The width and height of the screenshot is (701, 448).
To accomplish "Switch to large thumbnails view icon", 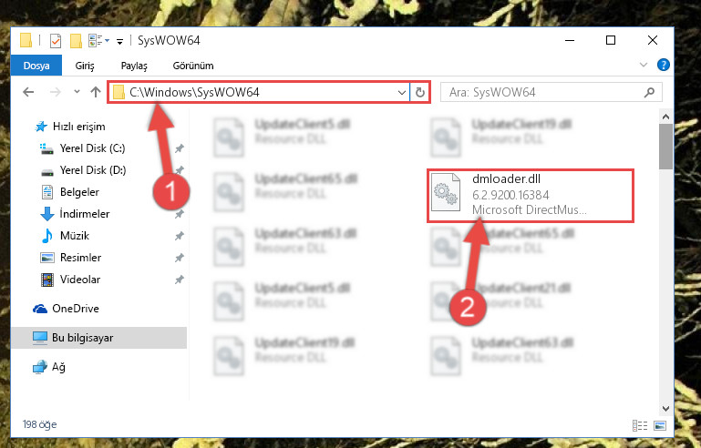I will pyautogui.click(x=660, y=425).
